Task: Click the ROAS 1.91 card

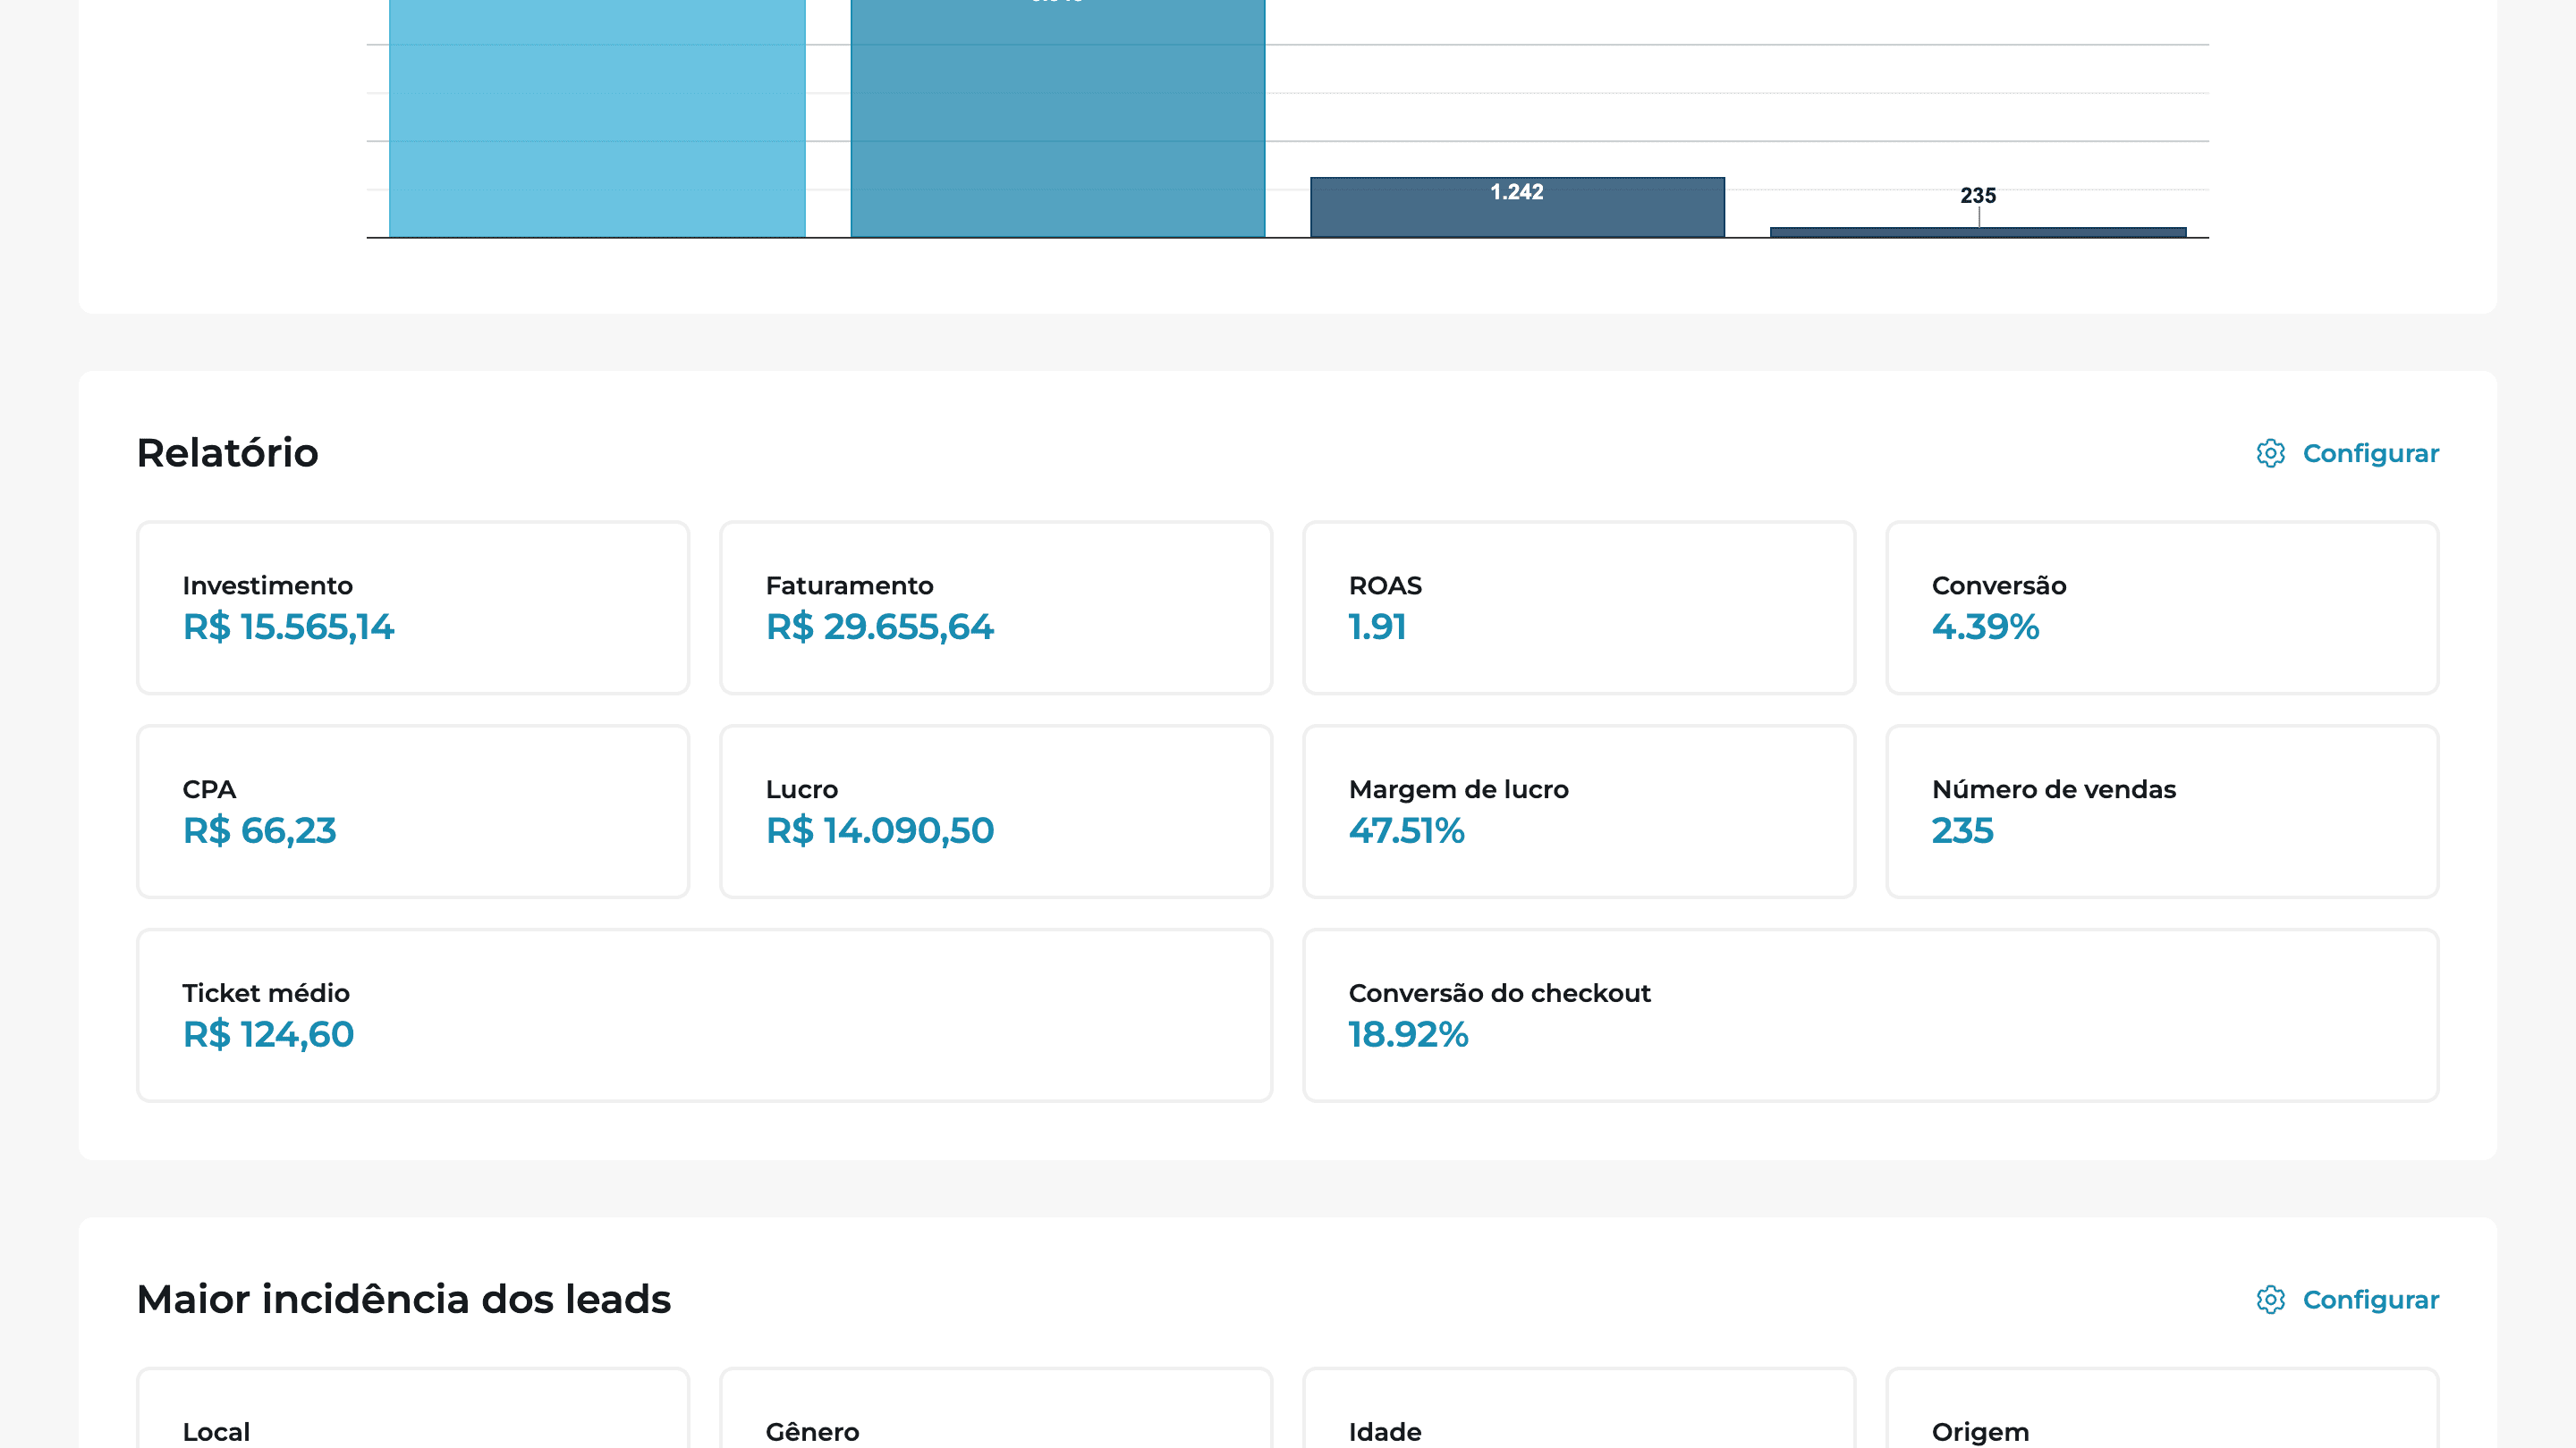Action: point(1578,608)
